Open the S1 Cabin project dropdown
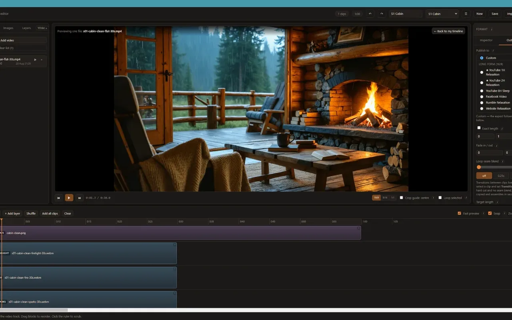Viewport: 512px width, 320px height. tap(442, 14)
